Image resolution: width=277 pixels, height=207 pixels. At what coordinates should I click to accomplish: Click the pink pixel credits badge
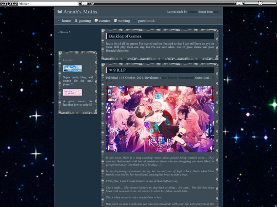point(72,92)
